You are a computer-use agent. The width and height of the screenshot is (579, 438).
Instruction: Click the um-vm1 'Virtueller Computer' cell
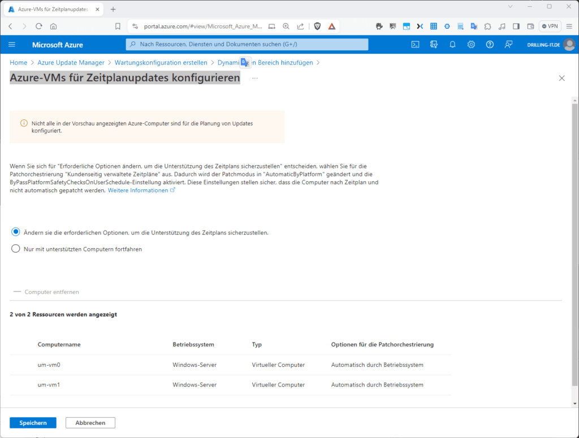[x=278, y=385]
